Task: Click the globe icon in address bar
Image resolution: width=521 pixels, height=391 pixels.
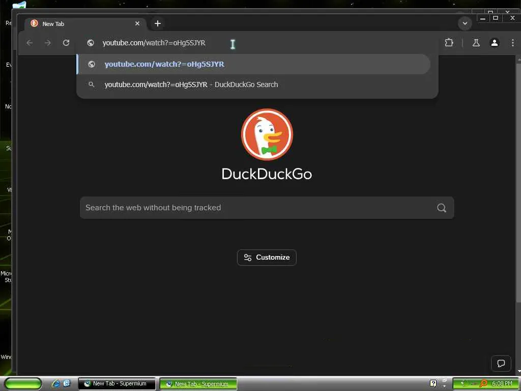Action: pyautogui.click(x=91, y=43)
